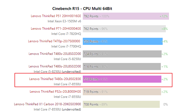Click the 724 Points gray bar

tap(122, 54)
